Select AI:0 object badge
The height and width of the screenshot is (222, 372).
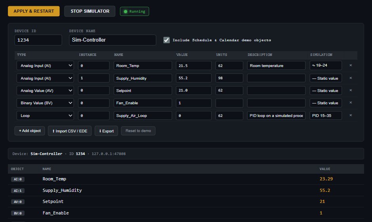pos(18,179)
